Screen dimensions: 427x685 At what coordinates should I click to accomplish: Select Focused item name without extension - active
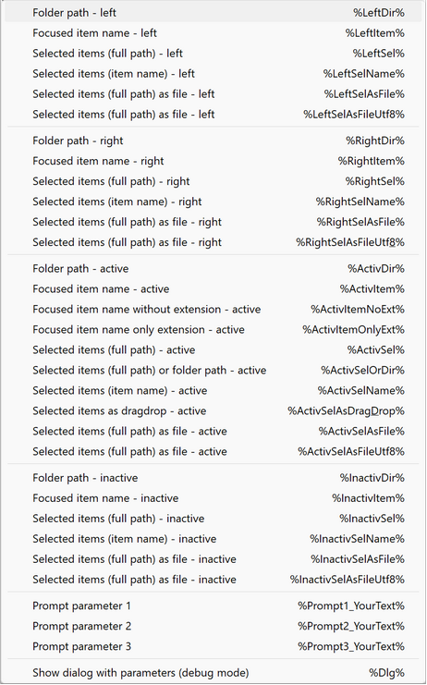pos(213,310)
